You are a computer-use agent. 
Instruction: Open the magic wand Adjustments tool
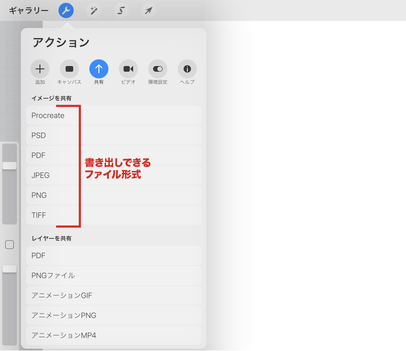94,10
